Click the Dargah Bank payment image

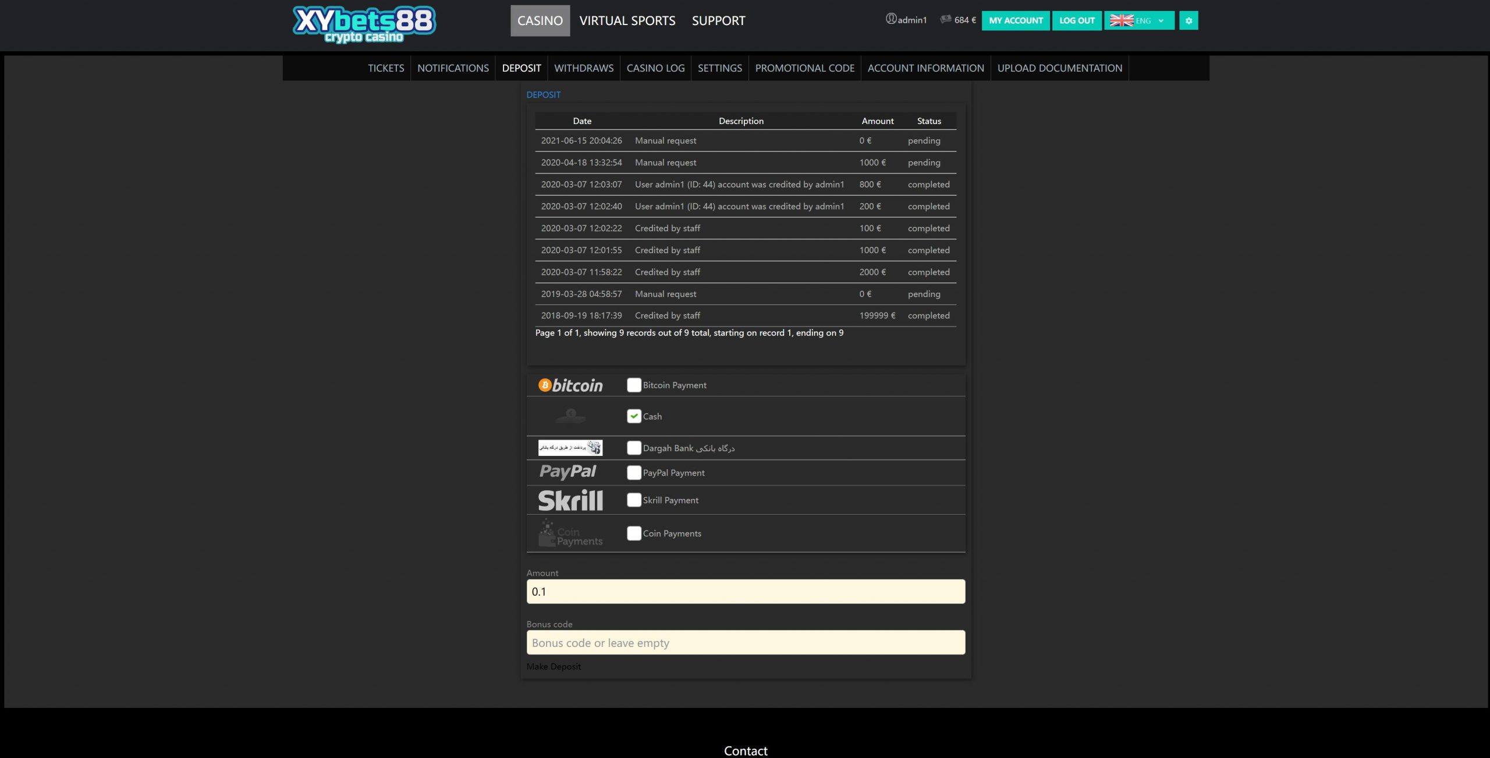pos(570,447)
